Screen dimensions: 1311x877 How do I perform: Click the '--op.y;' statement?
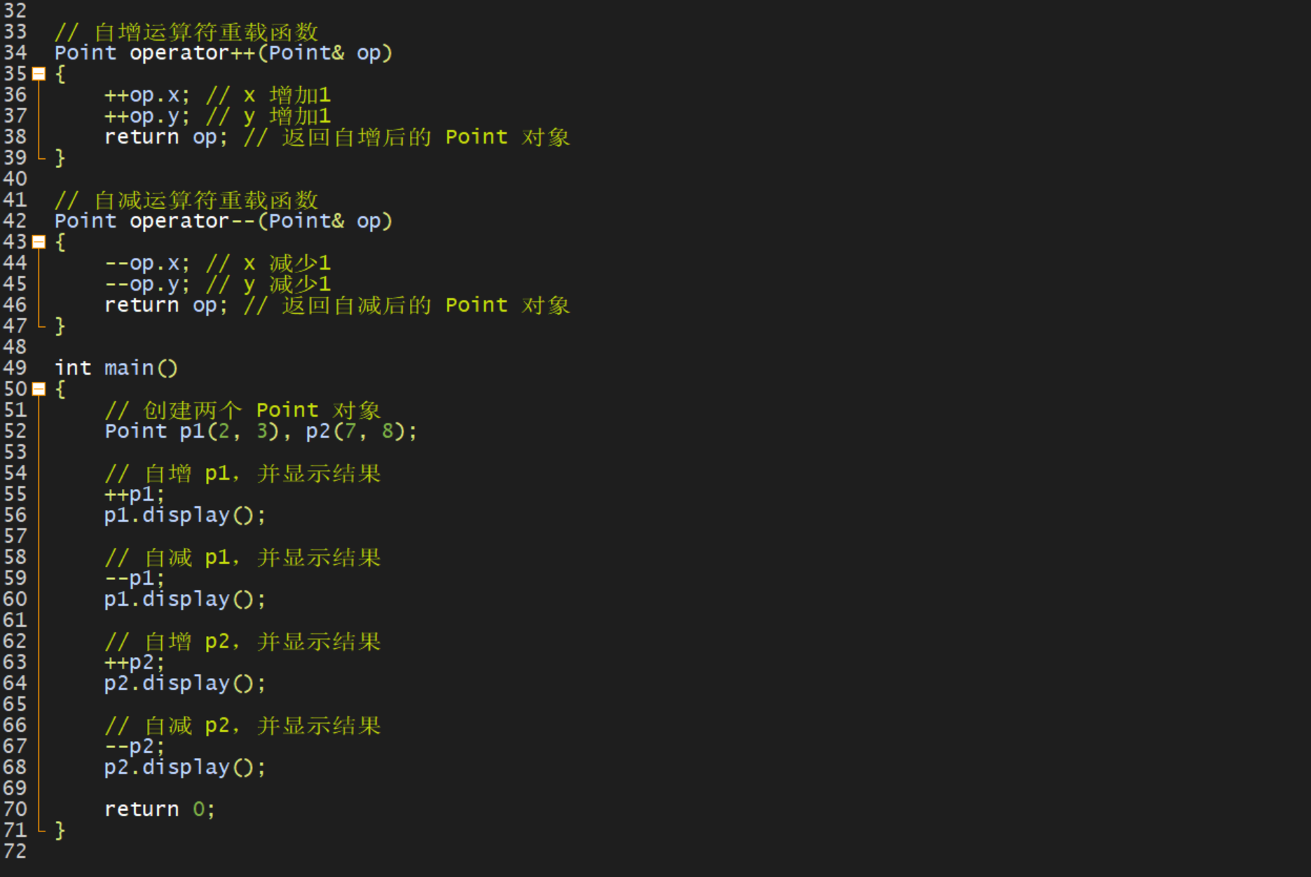147,284
